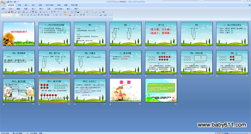The image size is (251, 134).
Task: Click Undo in the Quick Access Toolbar
Action: pyautogui.click(x=11, y=1)
